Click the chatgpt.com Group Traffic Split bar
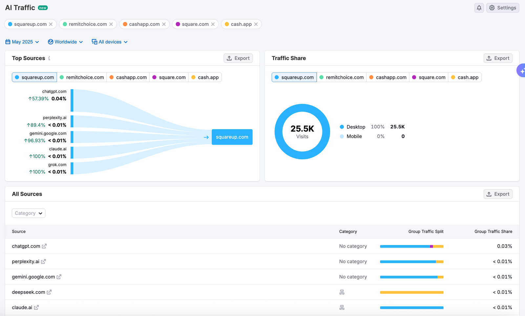Image resolution: width=525 pixels, height=316 pixels. (411, 247)
